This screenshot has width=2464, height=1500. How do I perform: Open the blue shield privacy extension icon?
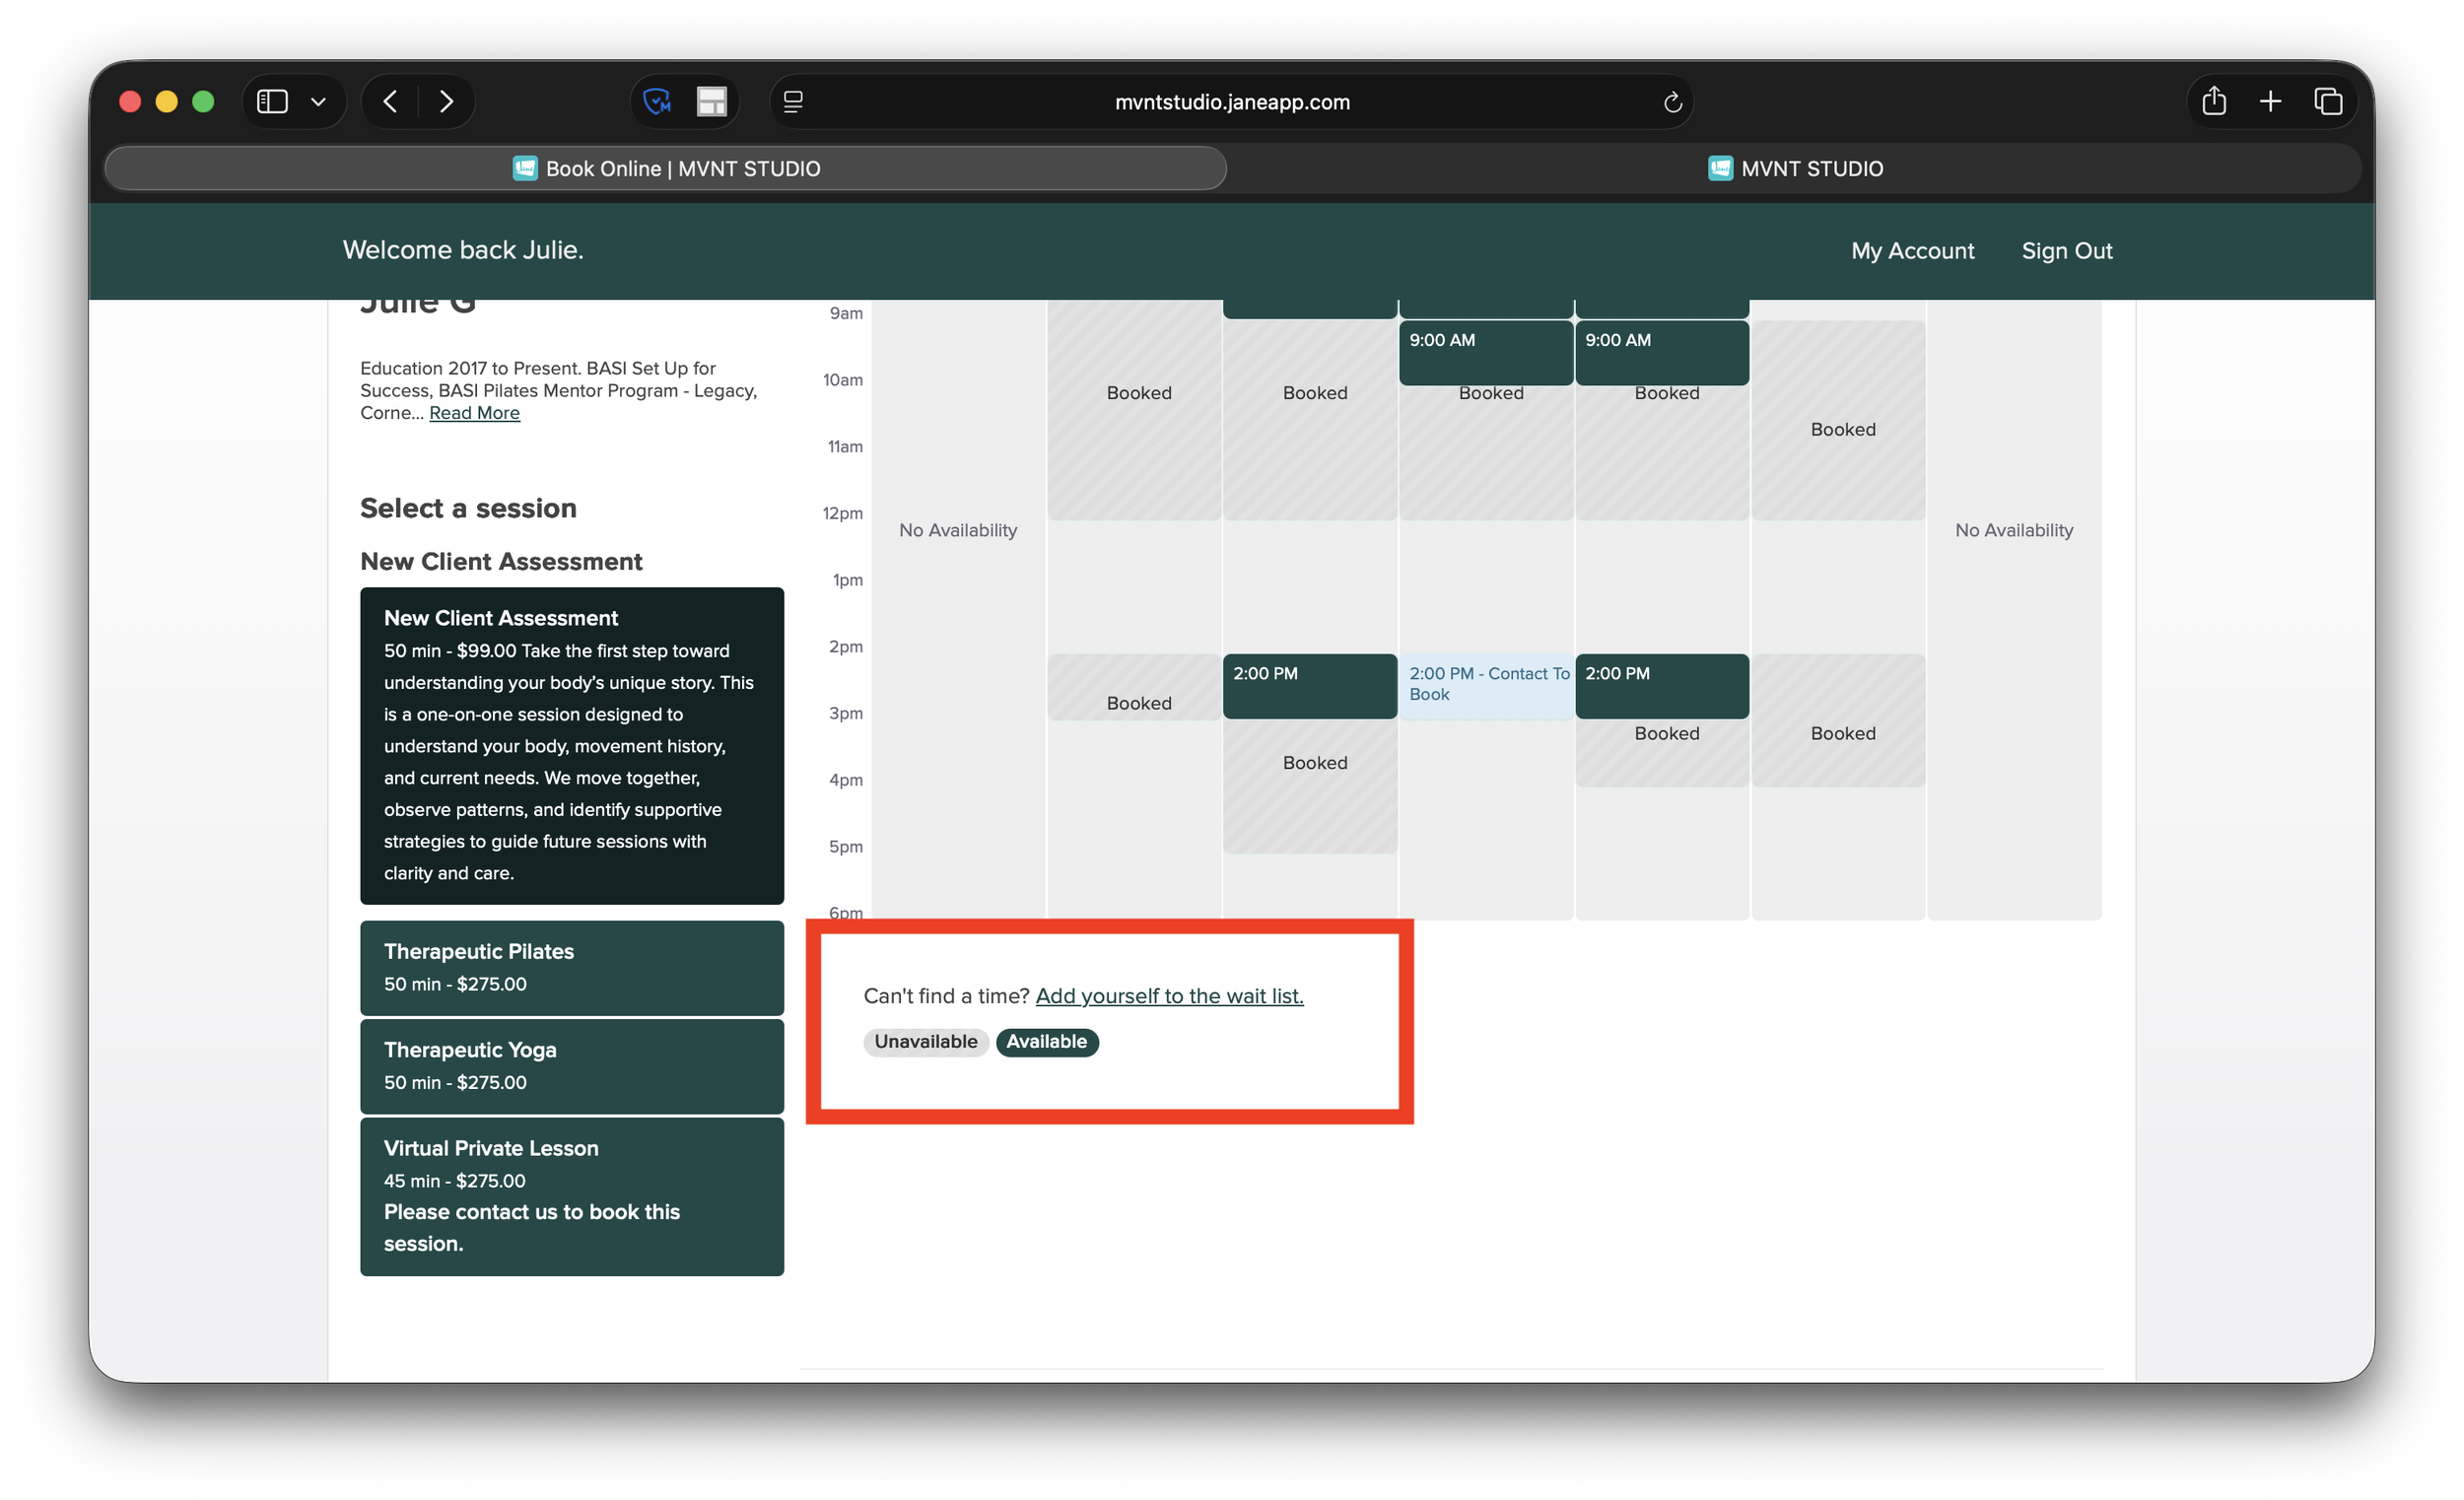657,102
